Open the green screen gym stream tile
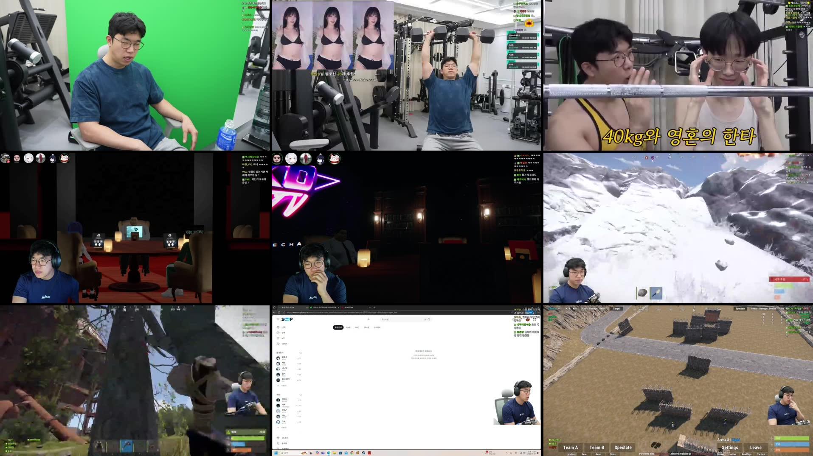Screen dimensions: 813x456 [x=135, y=75]
